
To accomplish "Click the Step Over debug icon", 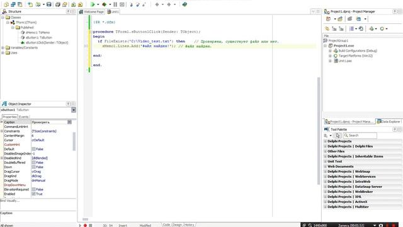I will pos(137,4).
